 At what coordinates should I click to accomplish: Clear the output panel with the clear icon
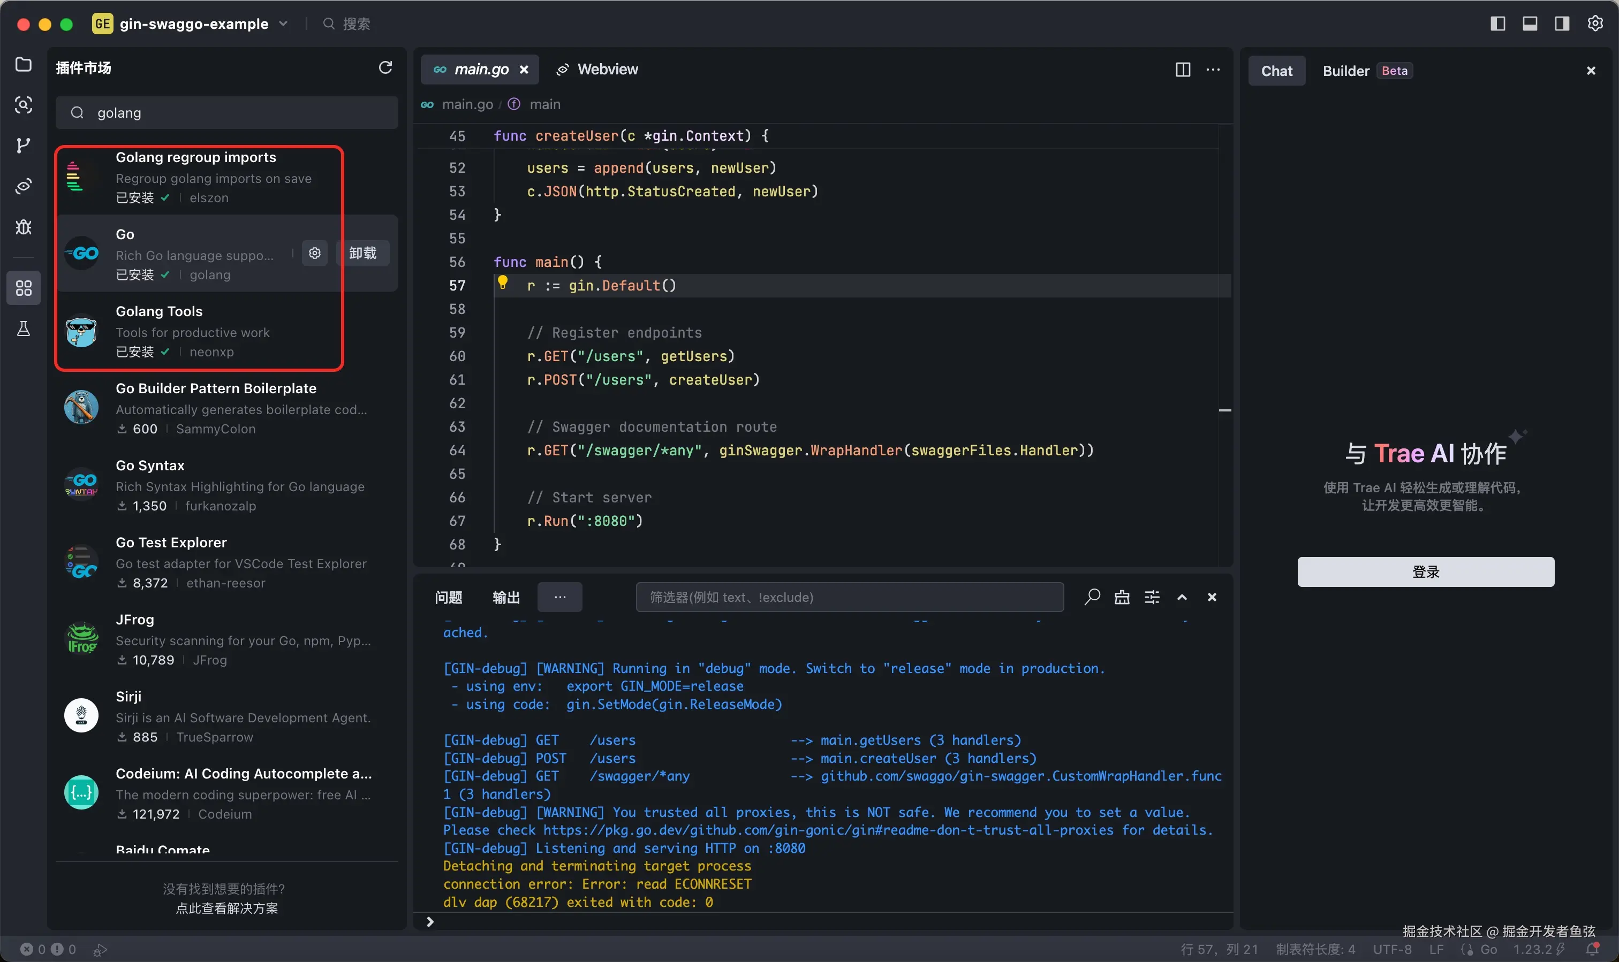pyautogui.click(x=1122, y=597)
